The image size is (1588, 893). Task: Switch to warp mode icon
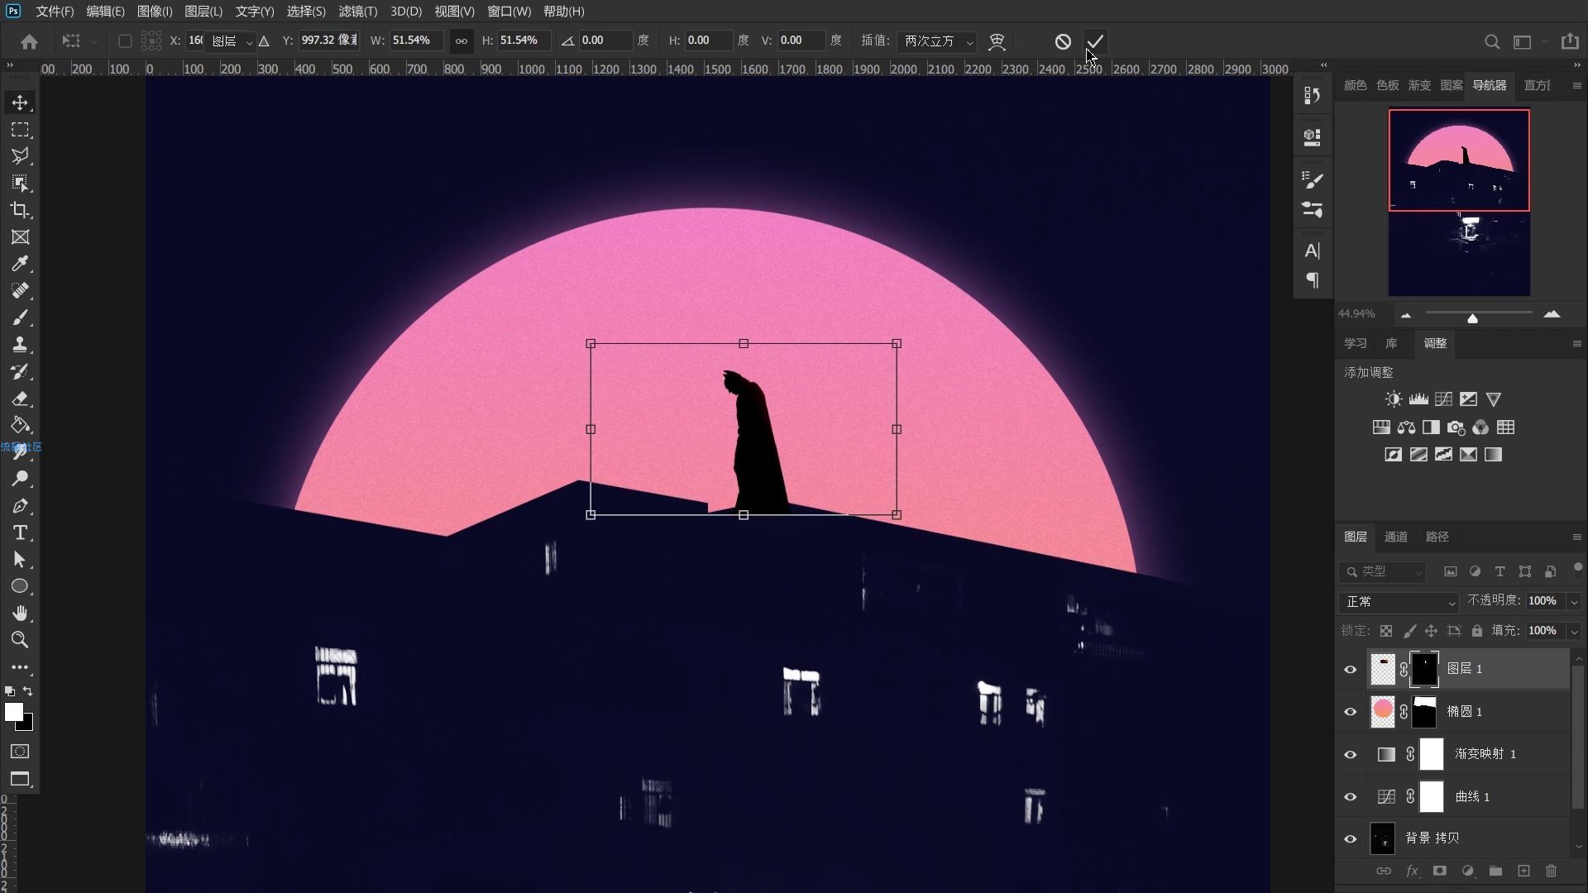pos(997,41)
